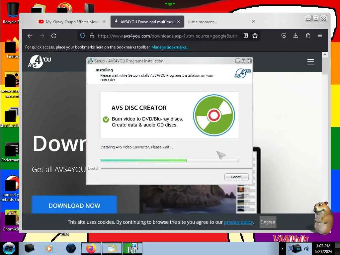This screenshot has width=340, height=255.
Task: Click the AVS Disc Creator disc image
Action: tap(214, 115)
